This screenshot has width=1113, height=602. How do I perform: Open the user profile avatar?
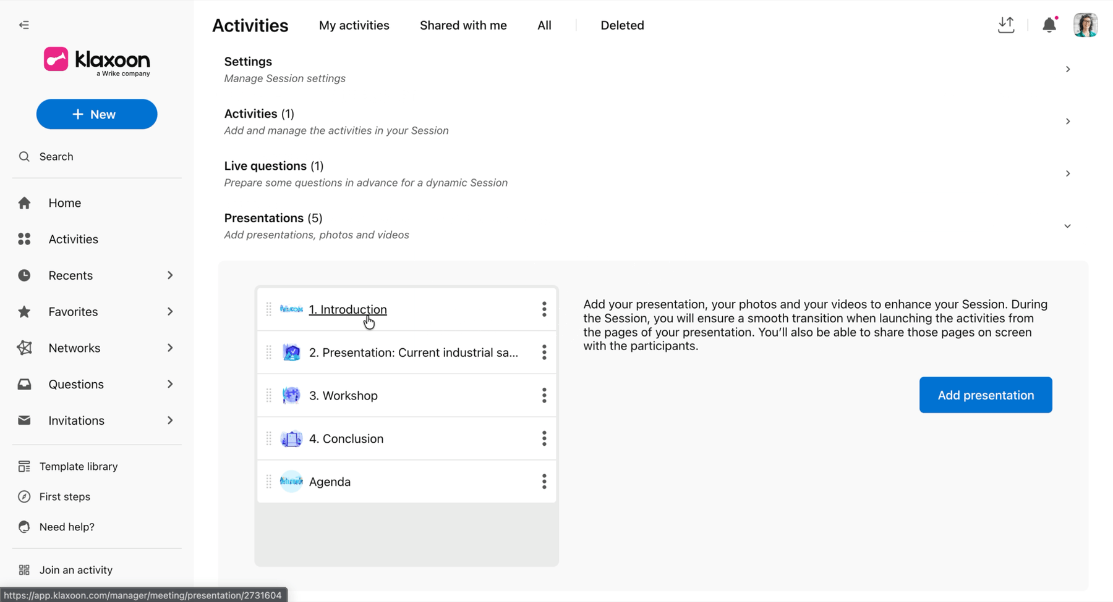(1085, 25)
